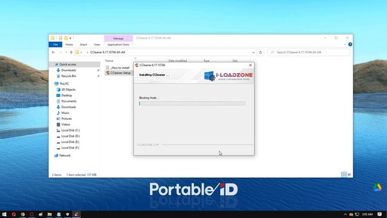Screen dimensions: 387x218
Task: Select This PC in the navigation pane
Action: pyautogui.click(x=64, y=84)
